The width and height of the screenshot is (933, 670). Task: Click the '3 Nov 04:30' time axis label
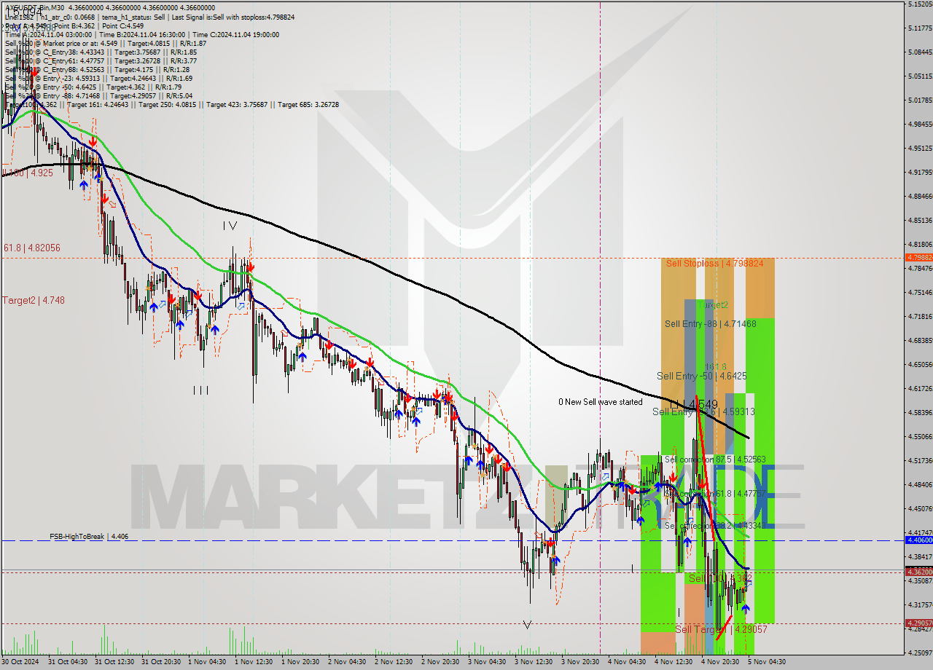(486, 662)
